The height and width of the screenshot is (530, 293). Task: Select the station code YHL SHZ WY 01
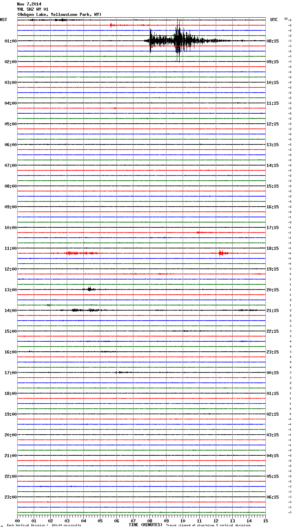click(33, 9)
